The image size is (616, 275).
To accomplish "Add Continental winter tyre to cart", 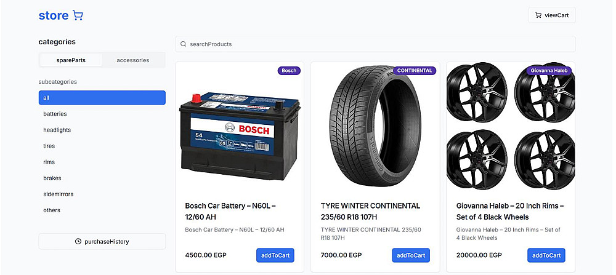I will point(411,255).
